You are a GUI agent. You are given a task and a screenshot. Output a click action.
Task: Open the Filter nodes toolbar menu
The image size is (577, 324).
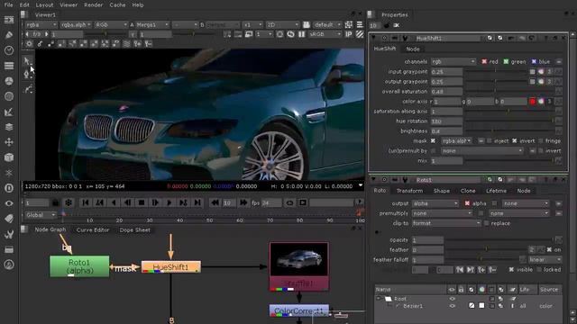click(x=9, y=96)
